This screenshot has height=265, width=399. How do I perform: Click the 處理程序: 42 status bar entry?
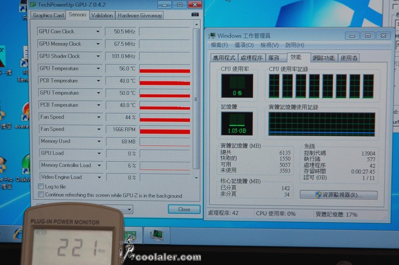point(224,213)
